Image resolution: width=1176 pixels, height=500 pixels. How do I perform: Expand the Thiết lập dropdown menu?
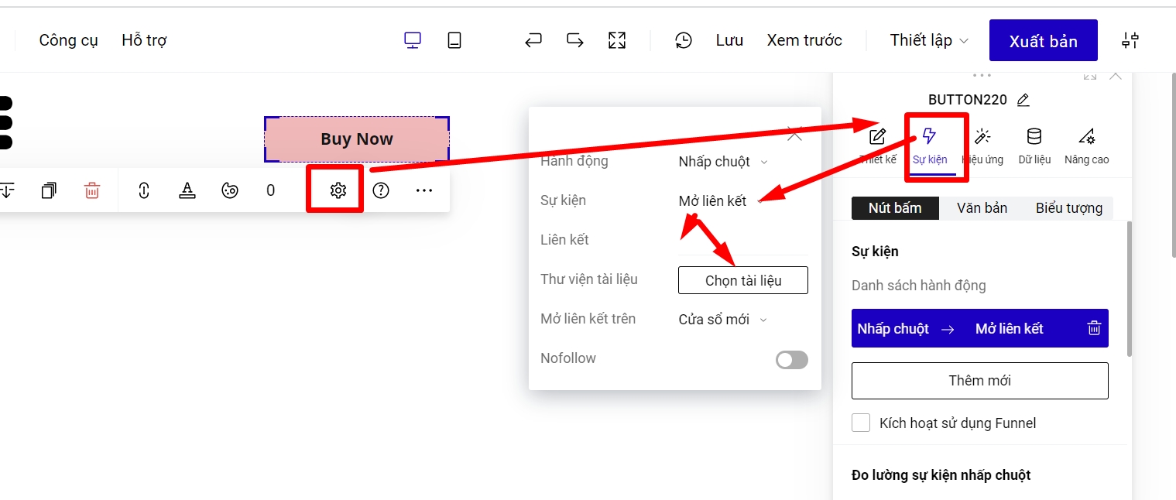(x=928, y=40)
